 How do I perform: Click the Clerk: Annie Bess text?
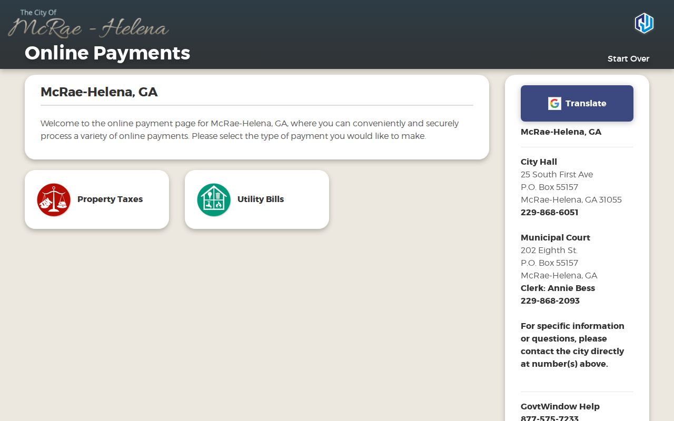pyautogui.click(x=558, y=288)
